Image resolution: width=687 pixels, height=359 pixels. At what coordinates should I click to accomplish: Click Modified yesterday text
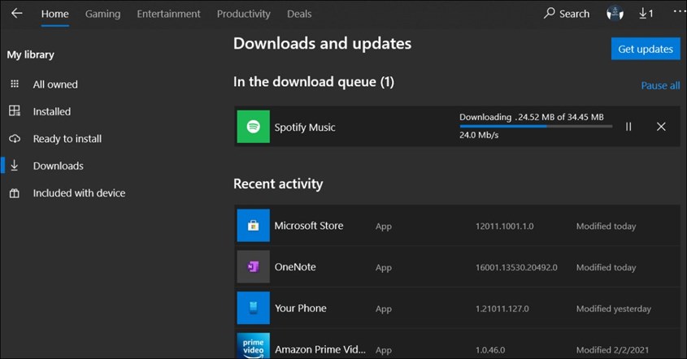point(613,309)
